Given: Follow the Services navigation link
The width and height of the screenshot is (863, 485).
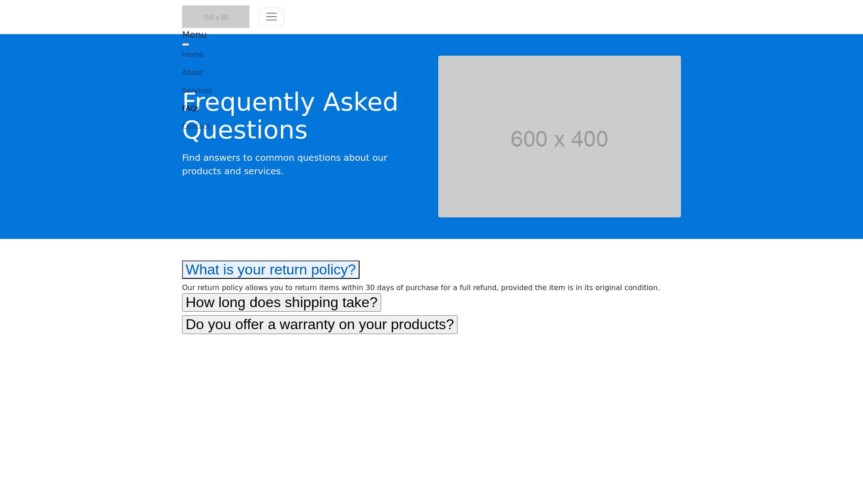Looking at the screenshot, I should click(197, 90).
